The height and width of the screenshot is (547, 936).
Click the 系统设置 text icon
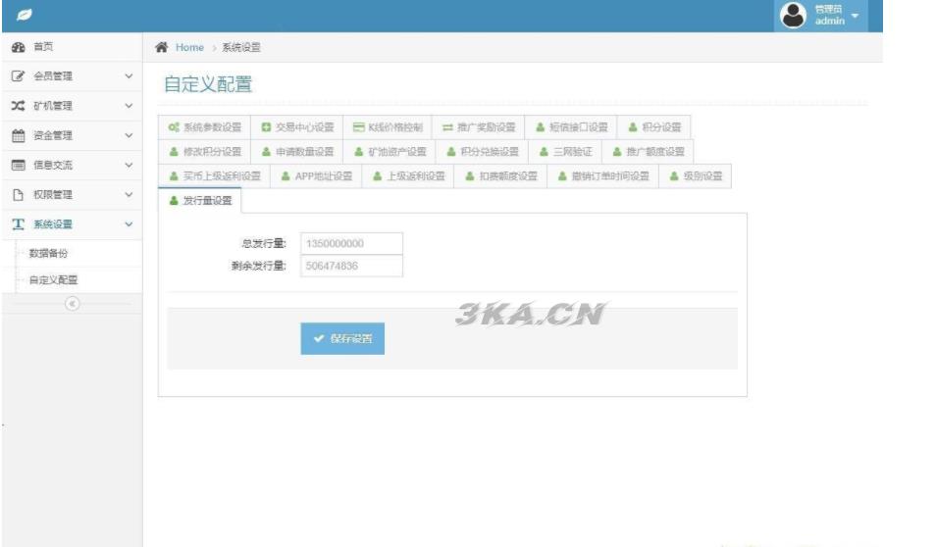(x=19, y=224)
